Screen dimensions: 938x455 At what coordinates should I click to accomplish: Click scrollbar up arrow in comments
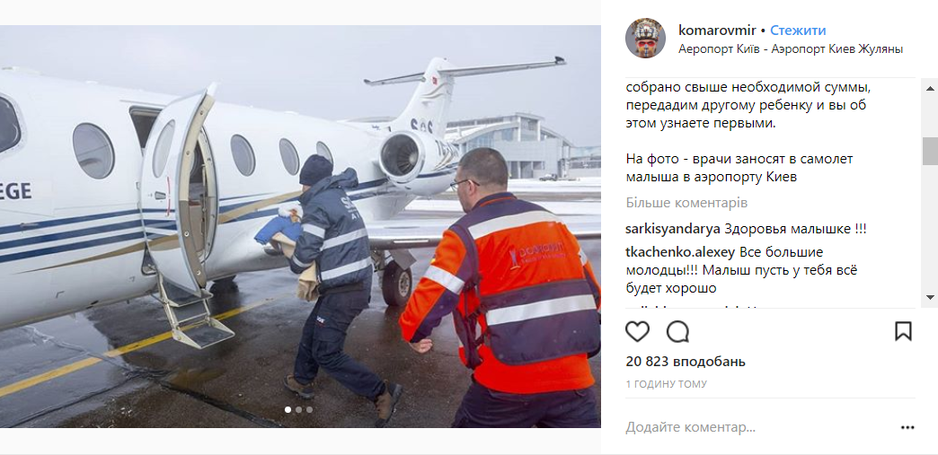point(931,89)
